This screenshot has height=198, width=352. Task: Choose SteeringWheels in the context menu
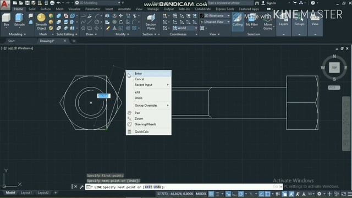point(148,124)
